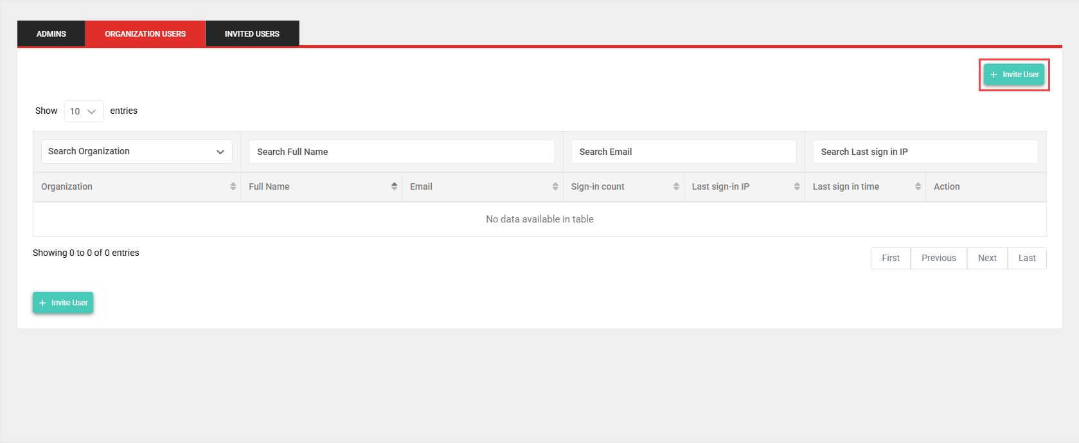Jump to the Last page

(1027, 258)
